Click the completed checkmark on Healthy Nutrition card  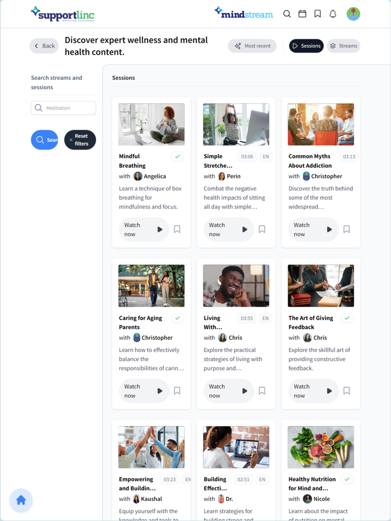347,479
